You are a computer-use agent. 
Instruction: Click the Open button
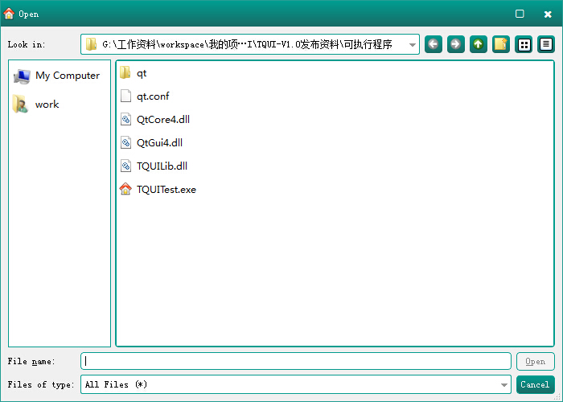(x=536, y=362)
